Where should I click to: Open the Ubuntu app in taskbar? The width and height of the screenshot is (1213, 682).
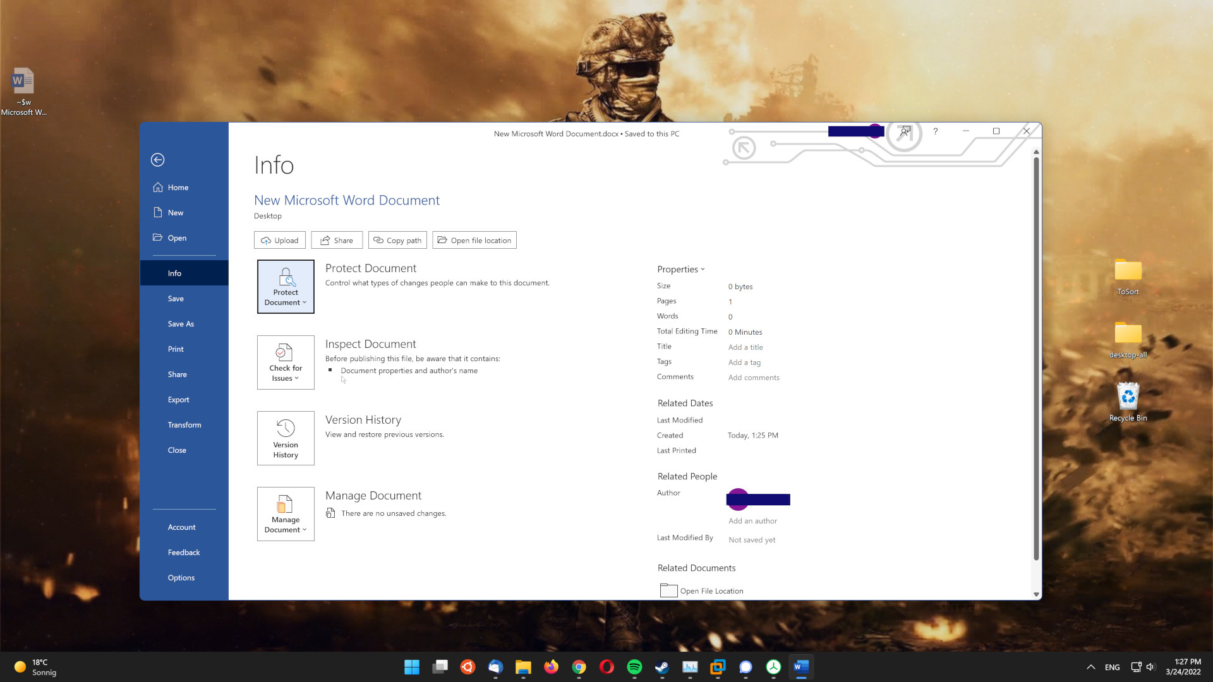(x=468, y=667)
